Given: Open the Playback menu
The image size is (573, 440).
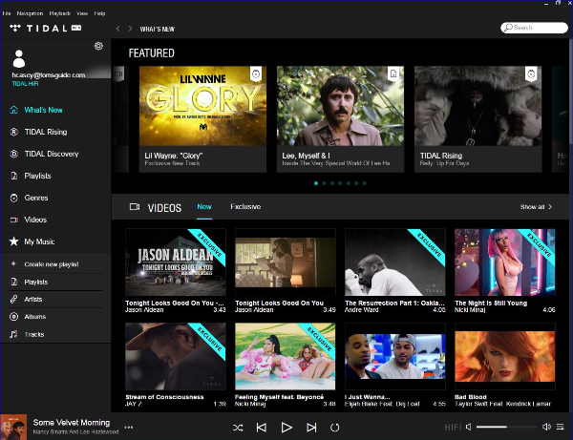Looking at the screenshot, I should coord(58,13).
